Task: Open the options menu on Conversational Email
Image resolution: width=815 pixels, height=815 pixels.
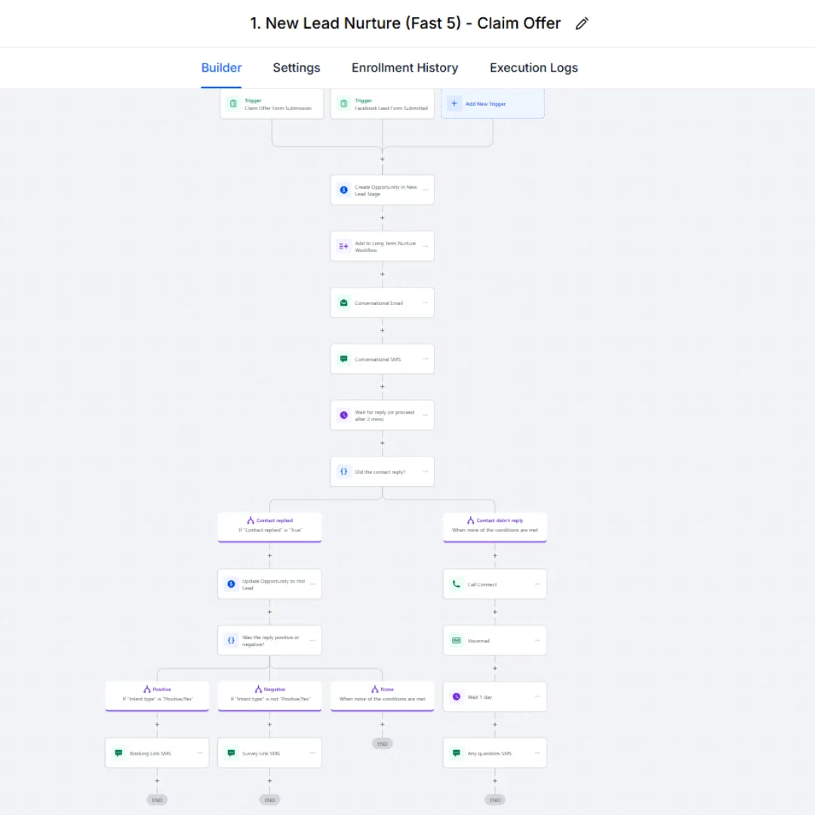Action: pyautogui.click(x=425, y=303)
